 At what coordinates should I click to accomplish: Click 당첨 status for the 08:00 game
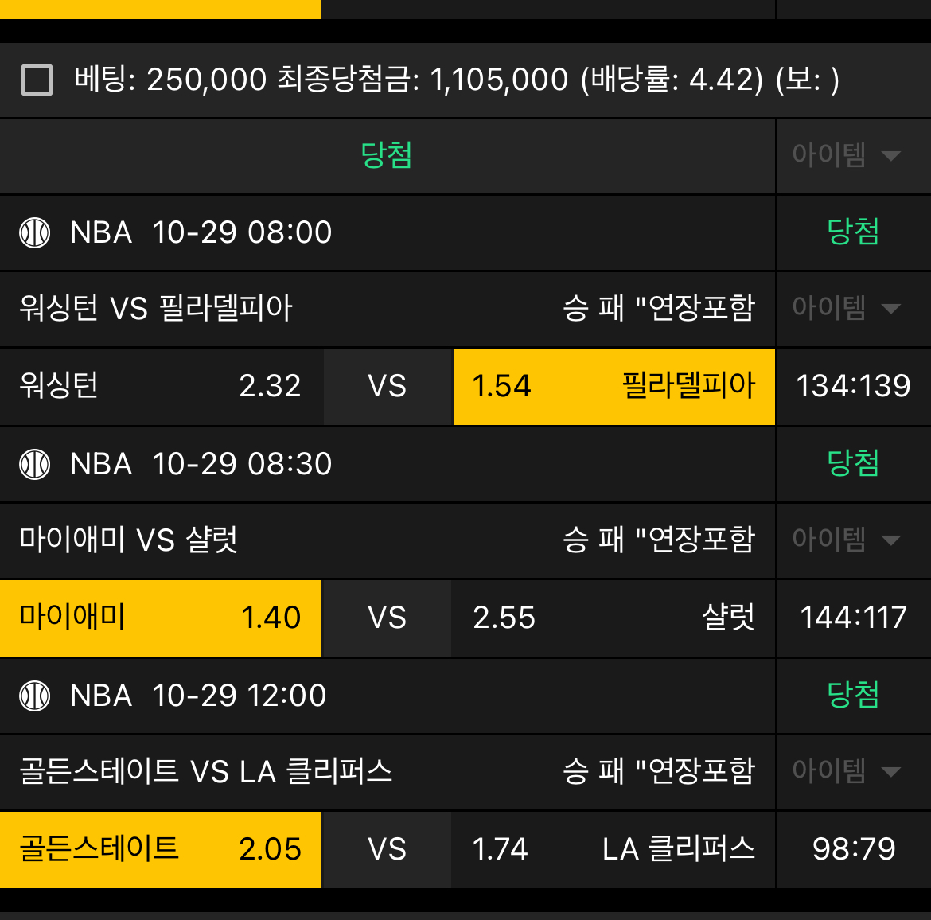pos(853,232)
